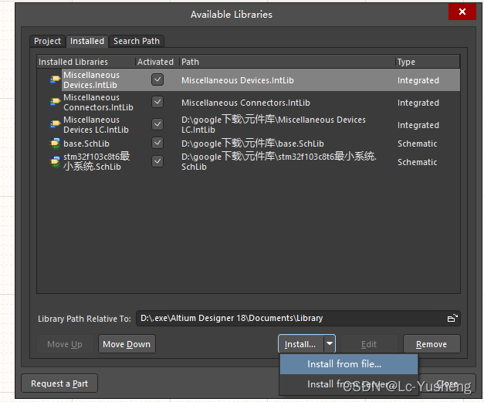Toggle Activated checkbox for base.SchLib

click(157, 144)
